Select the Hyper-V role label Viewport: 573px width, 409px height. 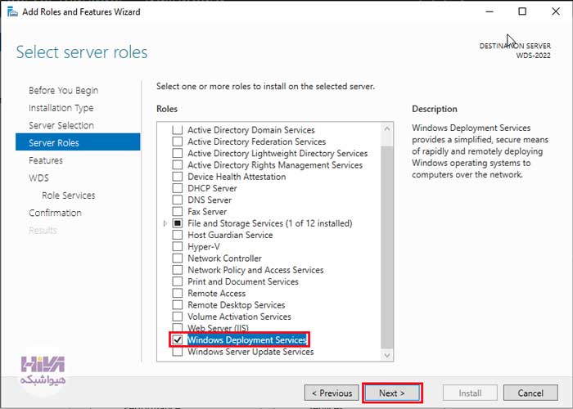click(x=204, y=247)
